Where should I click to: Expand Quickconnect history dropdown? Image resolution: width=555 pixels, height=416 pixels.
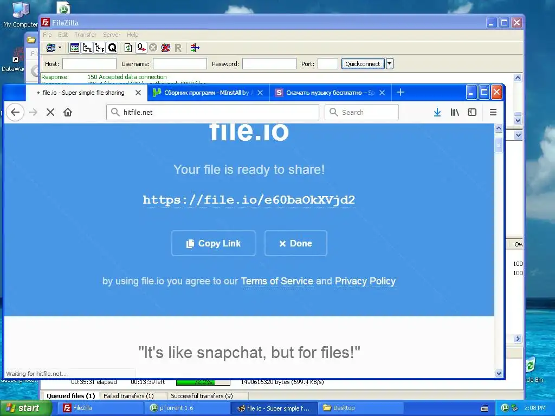click(389, 64)
